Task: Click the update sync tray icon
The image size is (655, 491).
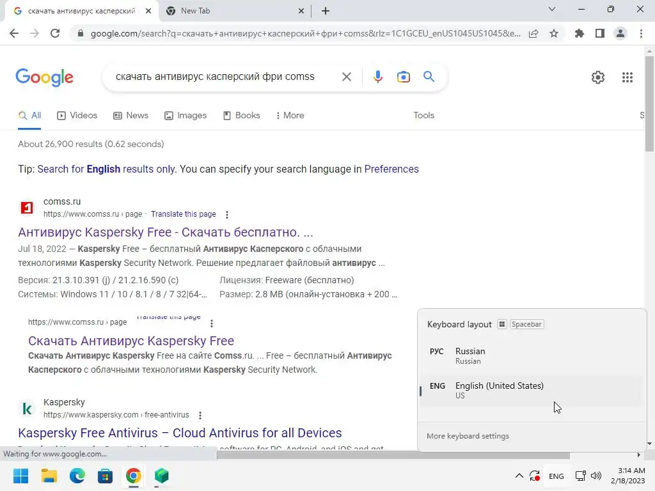Action: point(535,476)
